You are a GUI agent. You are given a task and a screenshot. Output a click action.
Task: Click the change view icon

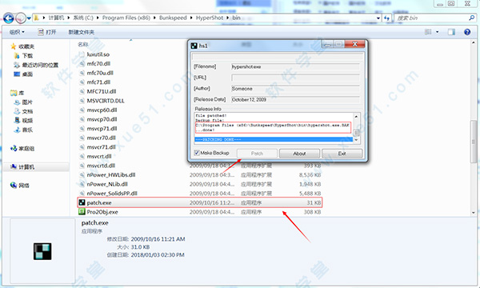tap(428, 32)
